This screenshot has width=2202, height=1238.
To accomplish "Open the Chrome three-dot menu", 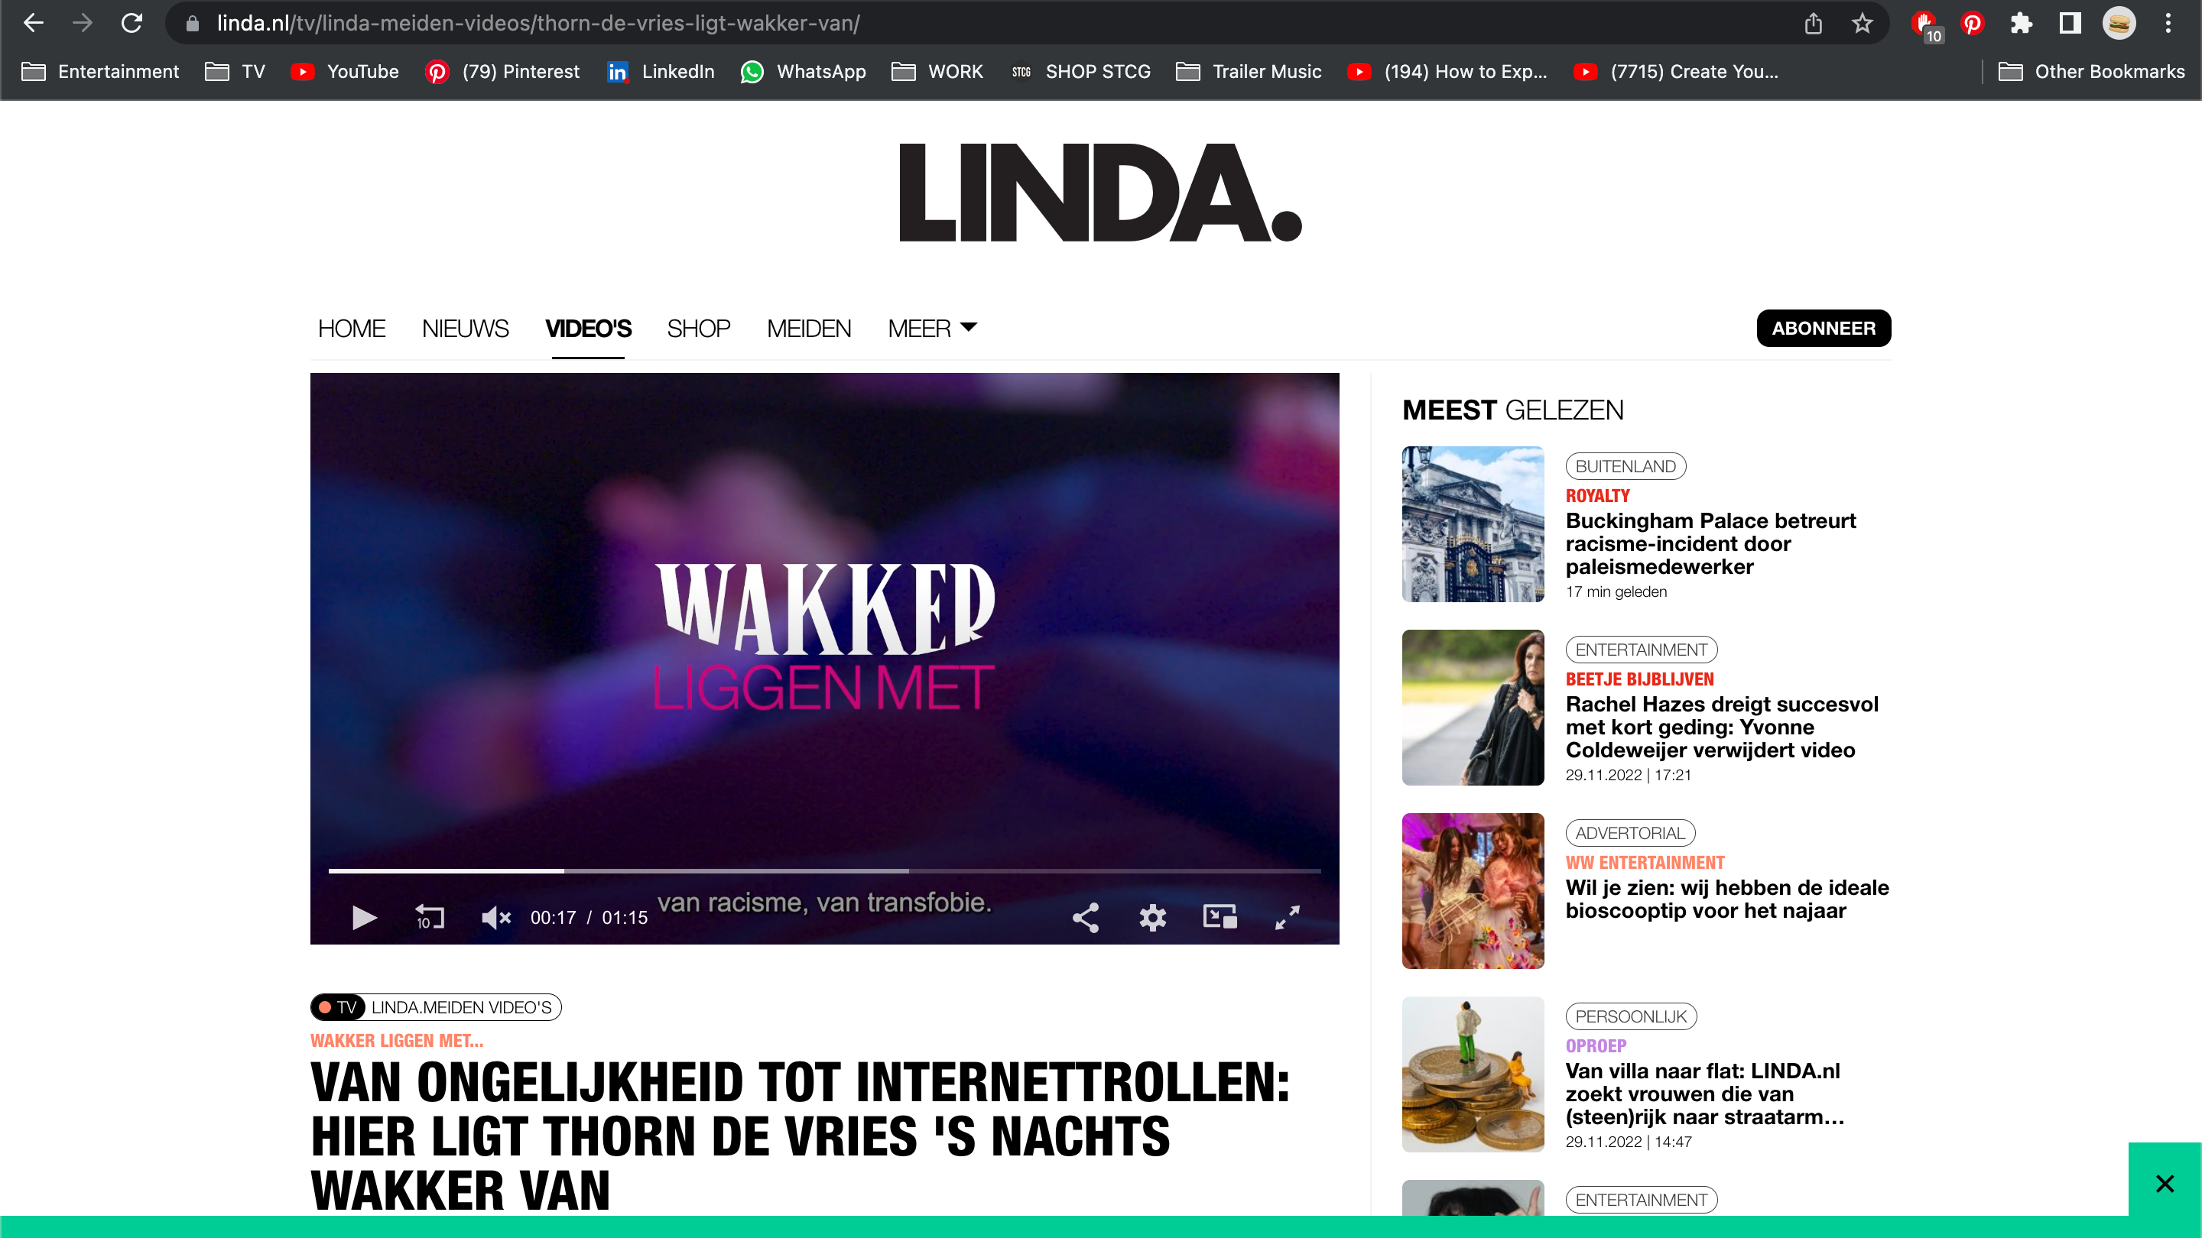I will 2168,23.
